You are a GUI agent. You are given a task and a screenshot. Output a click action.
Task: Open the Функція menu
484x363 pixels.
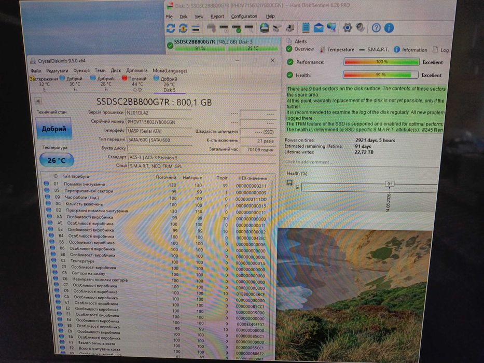[x=81, y=71]
